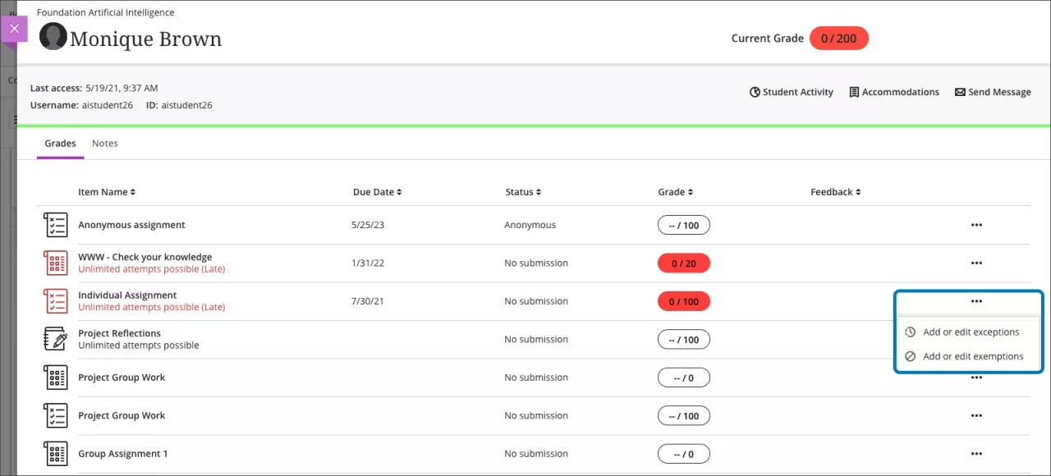Select the Grades tab
Image resolution: width=1051 pixels, height=476 pixels.
60,143
